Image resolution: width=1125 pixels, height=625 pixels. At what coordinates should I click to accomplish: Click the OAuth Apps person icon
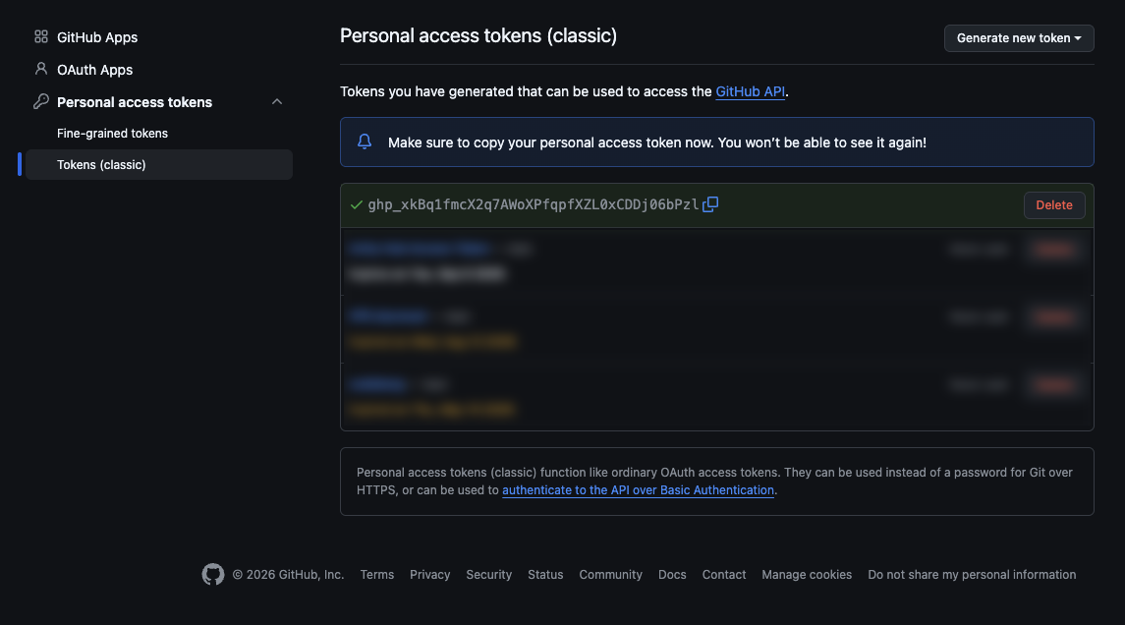pos(41,69)
